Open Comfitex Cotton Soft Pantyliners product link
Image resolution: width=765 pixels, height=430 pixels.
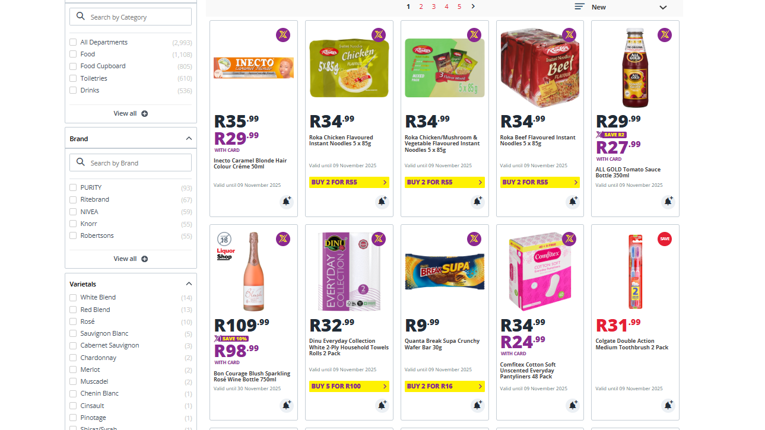[528, 371]
